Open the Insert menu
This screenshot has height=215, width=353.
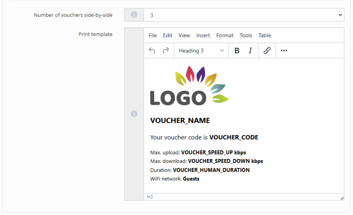[203, 36]
